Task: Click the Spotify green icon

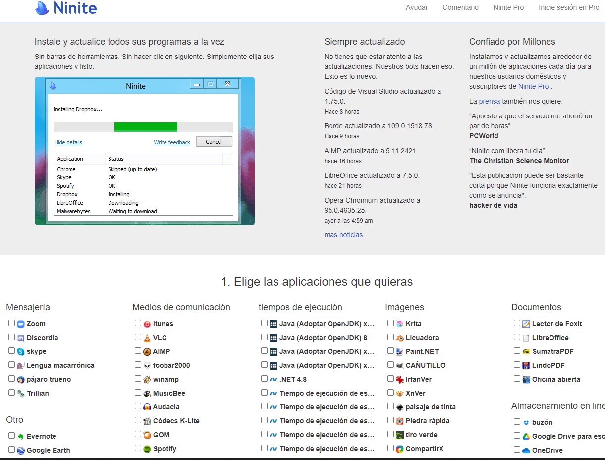Action: click(x=147, y=449)
